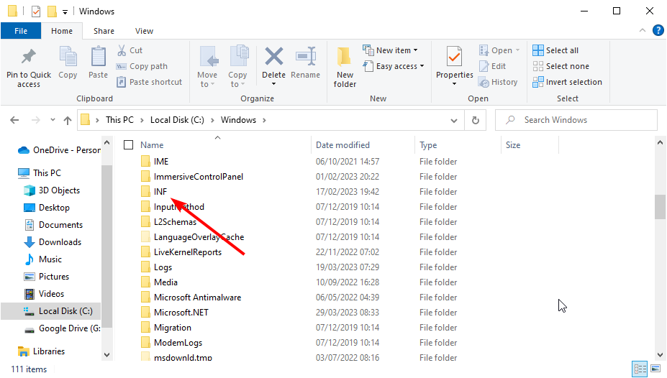
Task: Click Select all in the ribbon
Action: (x=555, y=50)
